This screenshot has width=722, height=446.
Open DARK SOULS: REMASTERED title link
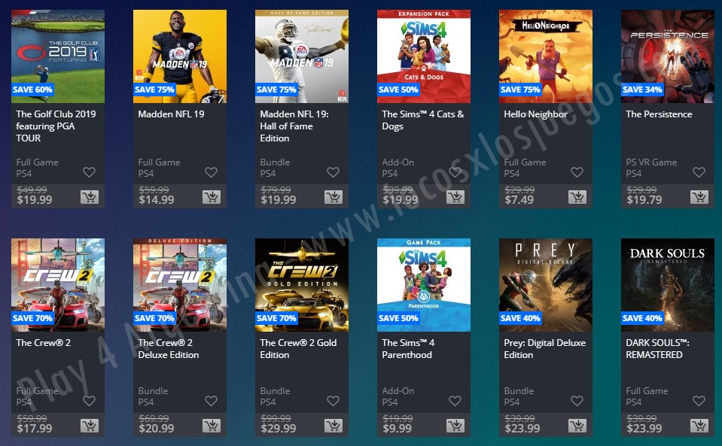pyautogui.click(x=657, y=348)
